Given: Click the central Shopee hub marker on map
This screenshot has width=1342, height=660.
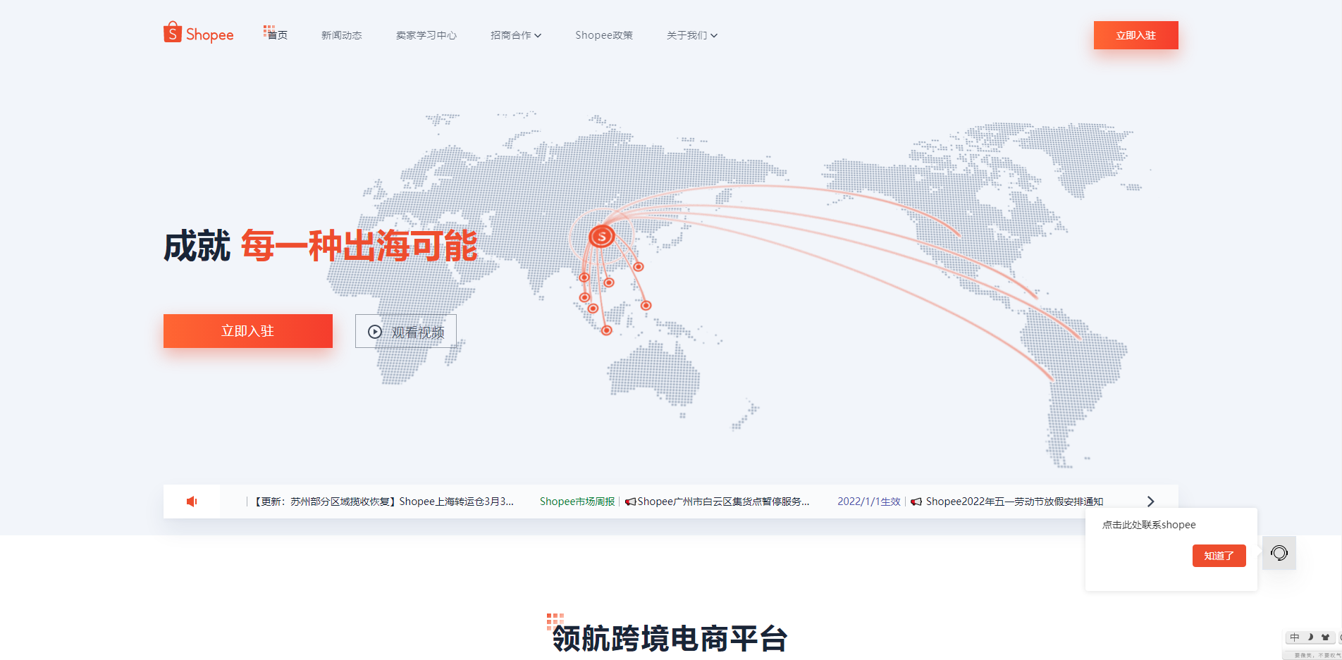Looking at the screenshot, I should coord(602,237).
